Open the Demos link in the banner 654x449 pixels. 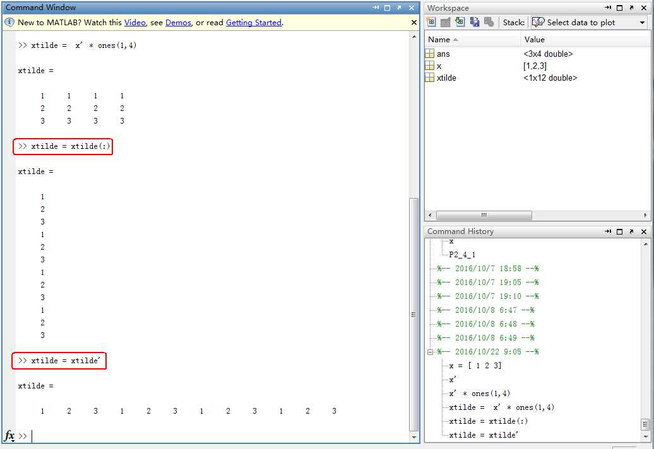click(178, 23)
